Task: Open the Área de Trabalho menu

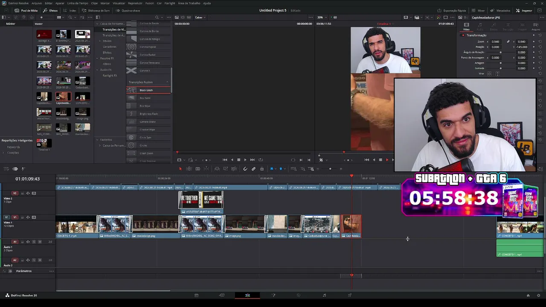Action: coord(189,3)
